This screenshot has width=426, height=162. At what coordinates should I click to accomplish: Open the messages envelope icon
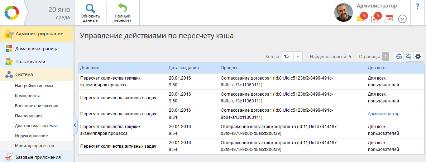tap(362, 18)
